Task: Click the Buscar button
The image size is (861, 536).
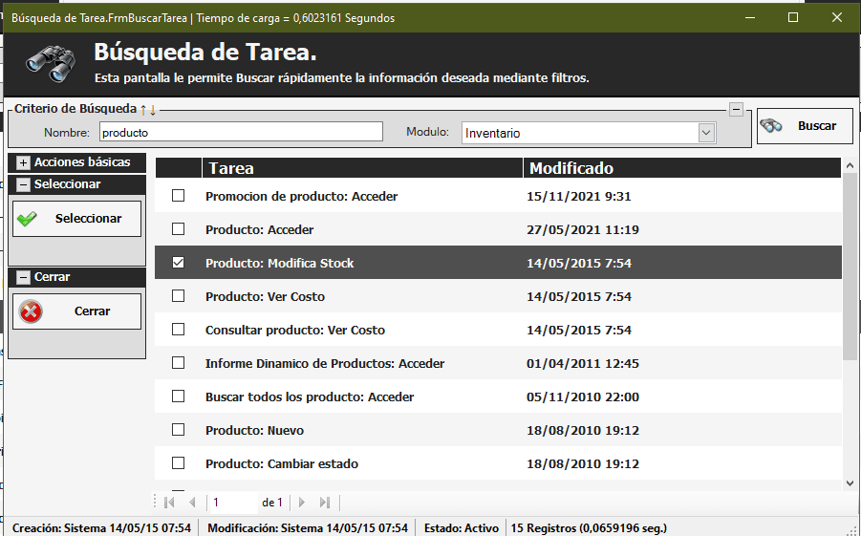Action: 805,126
